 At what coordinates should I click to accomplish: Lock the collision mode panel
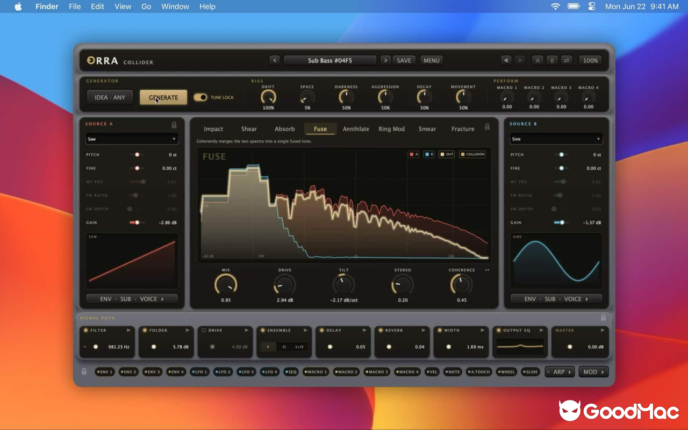[488, 127]
